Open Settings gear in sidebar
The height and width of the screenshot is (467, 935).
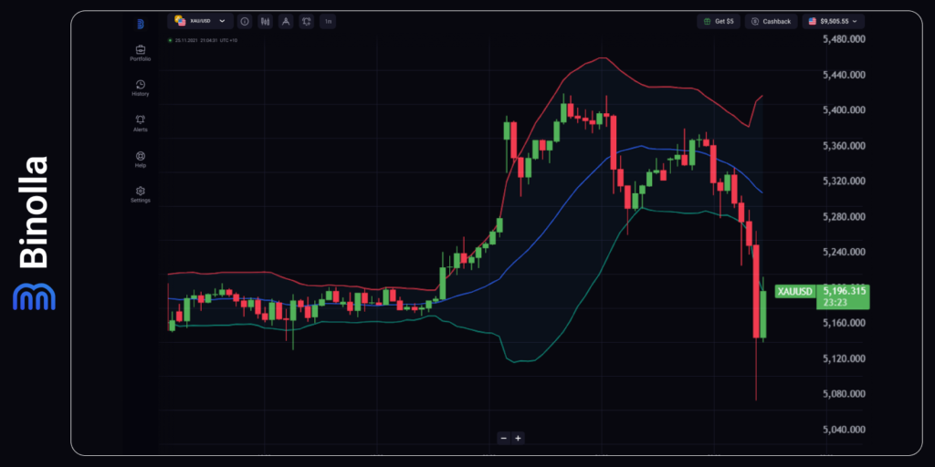tap(141, 193)
